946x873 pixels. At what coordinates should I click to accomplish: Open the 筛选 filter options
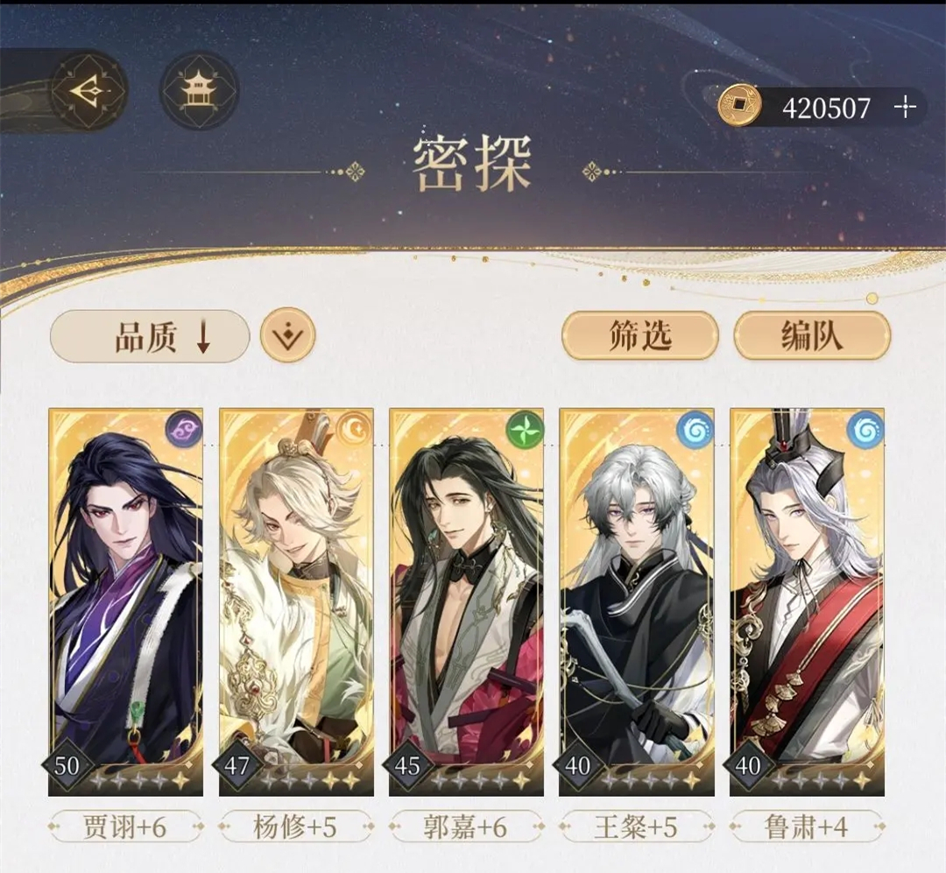point(640,335)
